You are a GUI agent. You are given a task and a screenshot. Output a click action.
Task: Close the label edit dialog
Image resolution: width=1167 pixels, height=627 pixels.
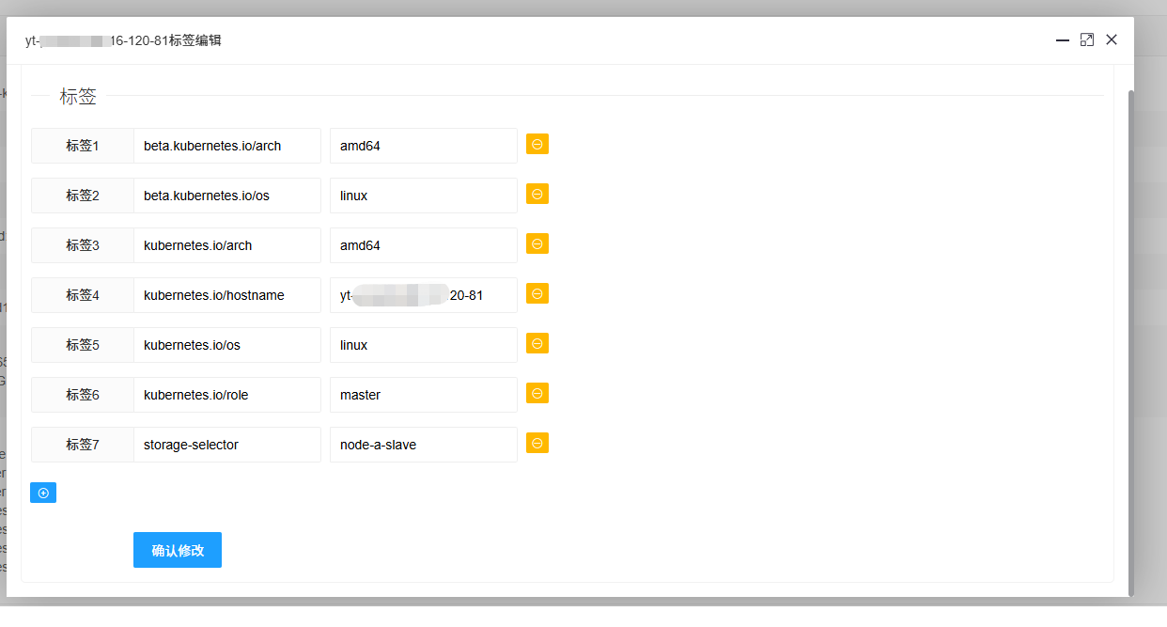1112,39
